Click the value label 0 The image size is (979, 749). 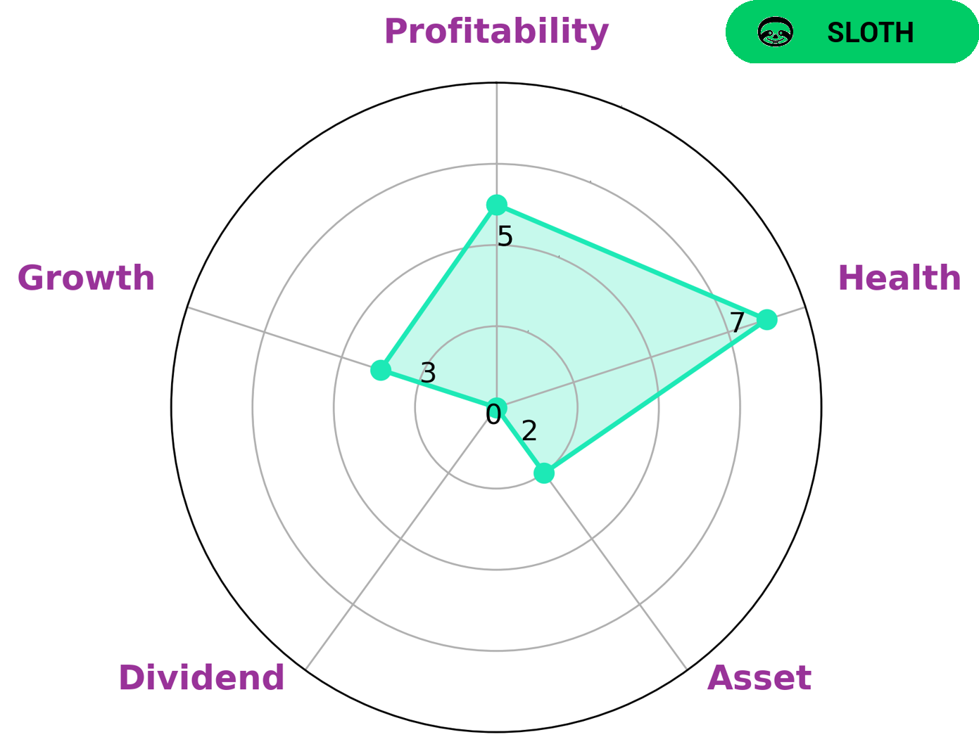493,415
